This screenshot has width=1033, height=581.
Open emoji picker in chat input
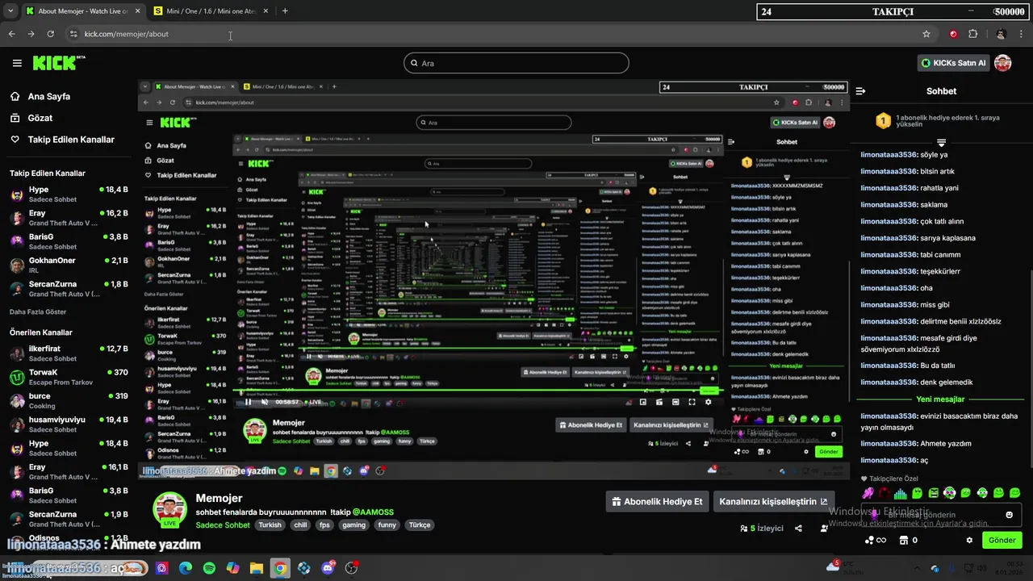tap(1009, 515)
